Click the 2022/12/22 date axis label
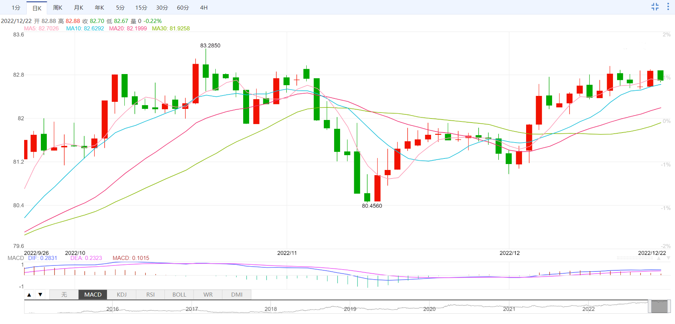 (x=652, y=253)
